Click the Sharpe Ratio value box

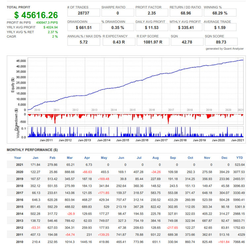pos(118,13)
